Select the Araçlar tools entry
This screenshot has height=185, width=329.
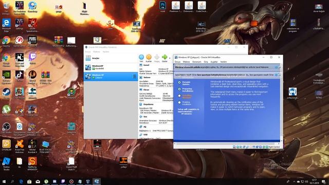[x=111, y=58]
